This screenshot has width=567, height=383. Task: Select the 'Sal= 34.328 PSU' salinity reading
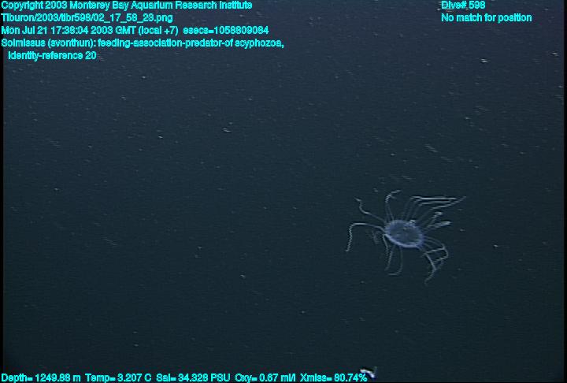(x=193, y=378)
